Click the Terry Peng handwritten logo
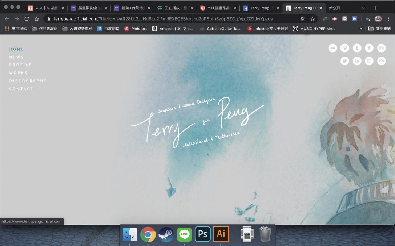395x246 pixels. tap(198, 122)
